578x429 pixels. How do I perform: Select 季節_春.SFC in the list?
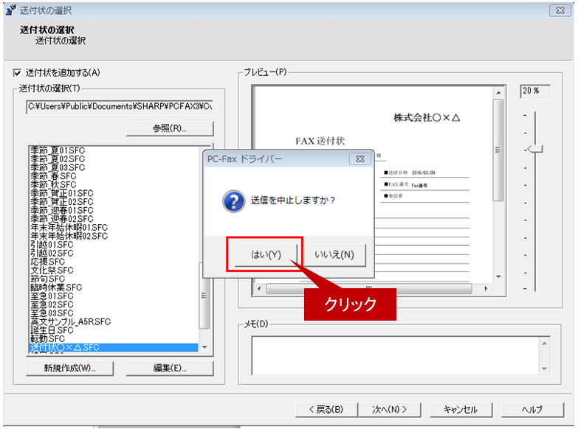click(x=53, y=175)
